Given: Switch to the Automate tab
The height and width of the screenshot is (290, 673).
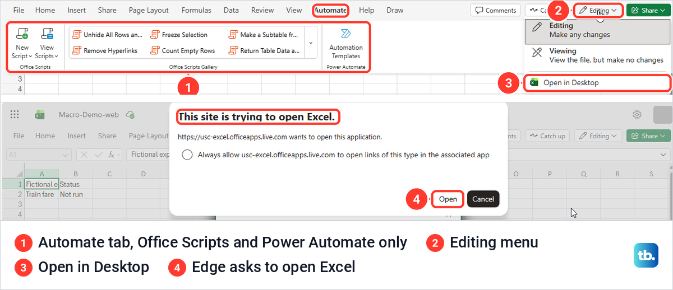Looking at the screenshot, I should (330, 10).
